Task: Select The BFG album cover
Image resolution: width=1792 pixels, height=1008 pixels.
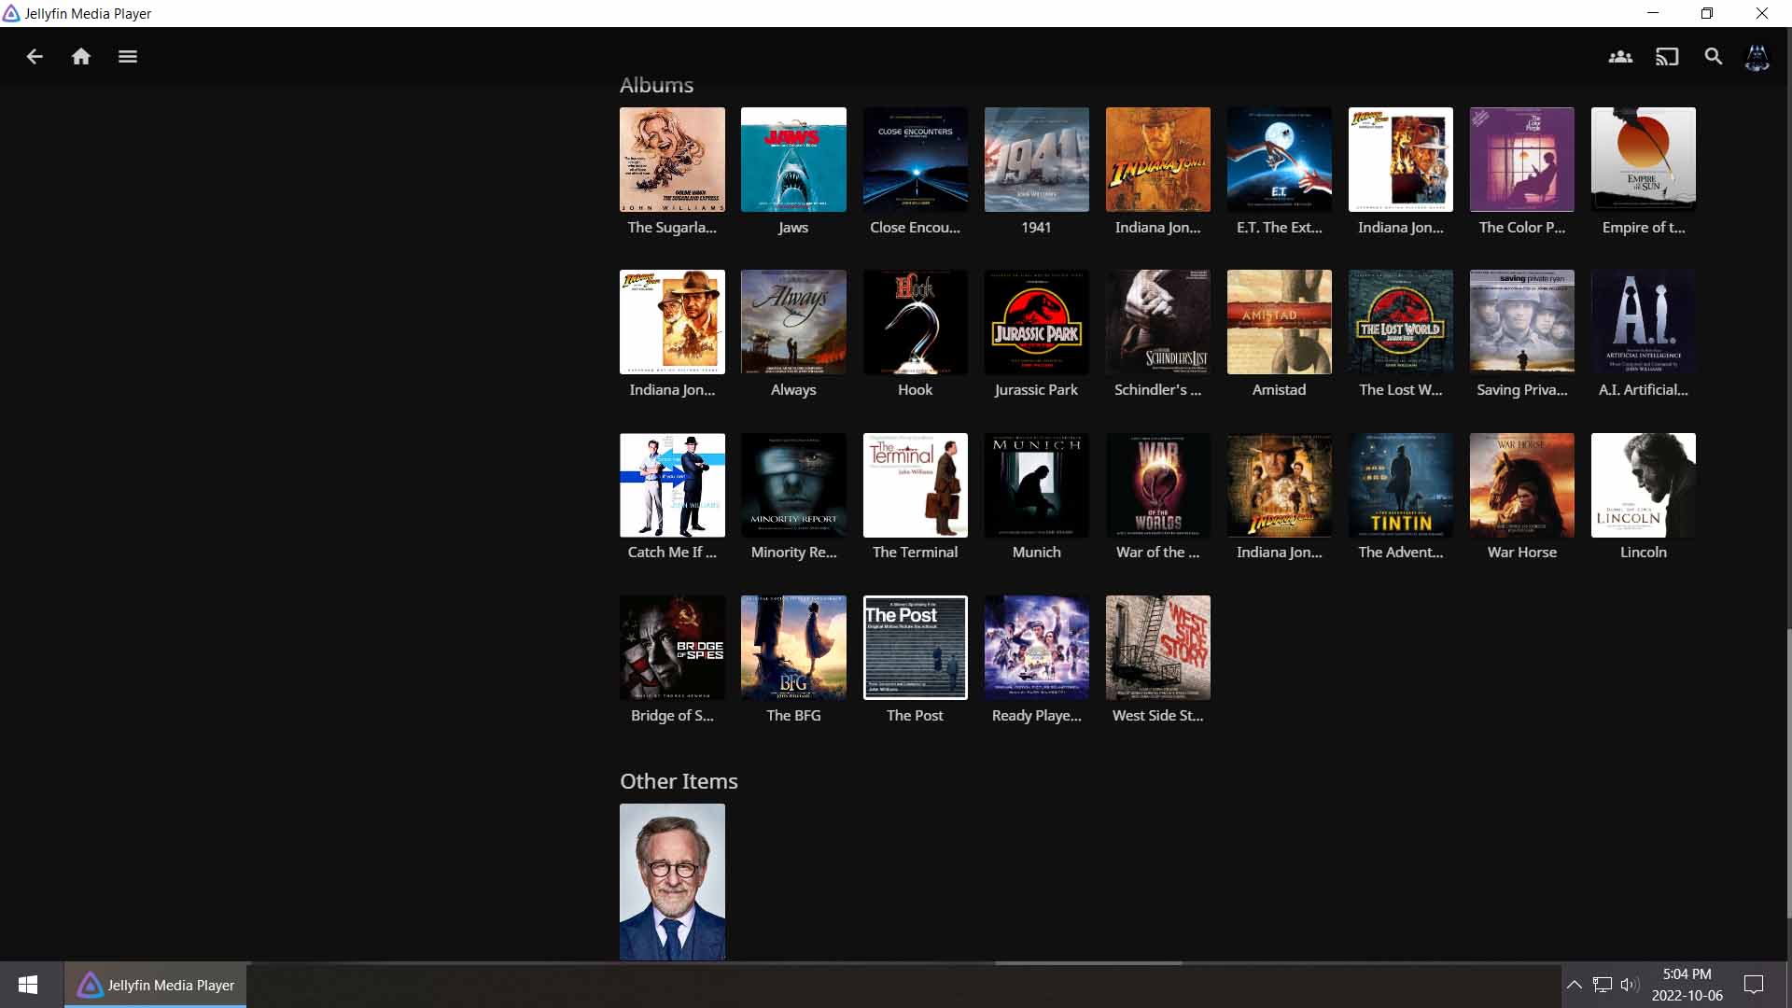Action: coord(793,648)
